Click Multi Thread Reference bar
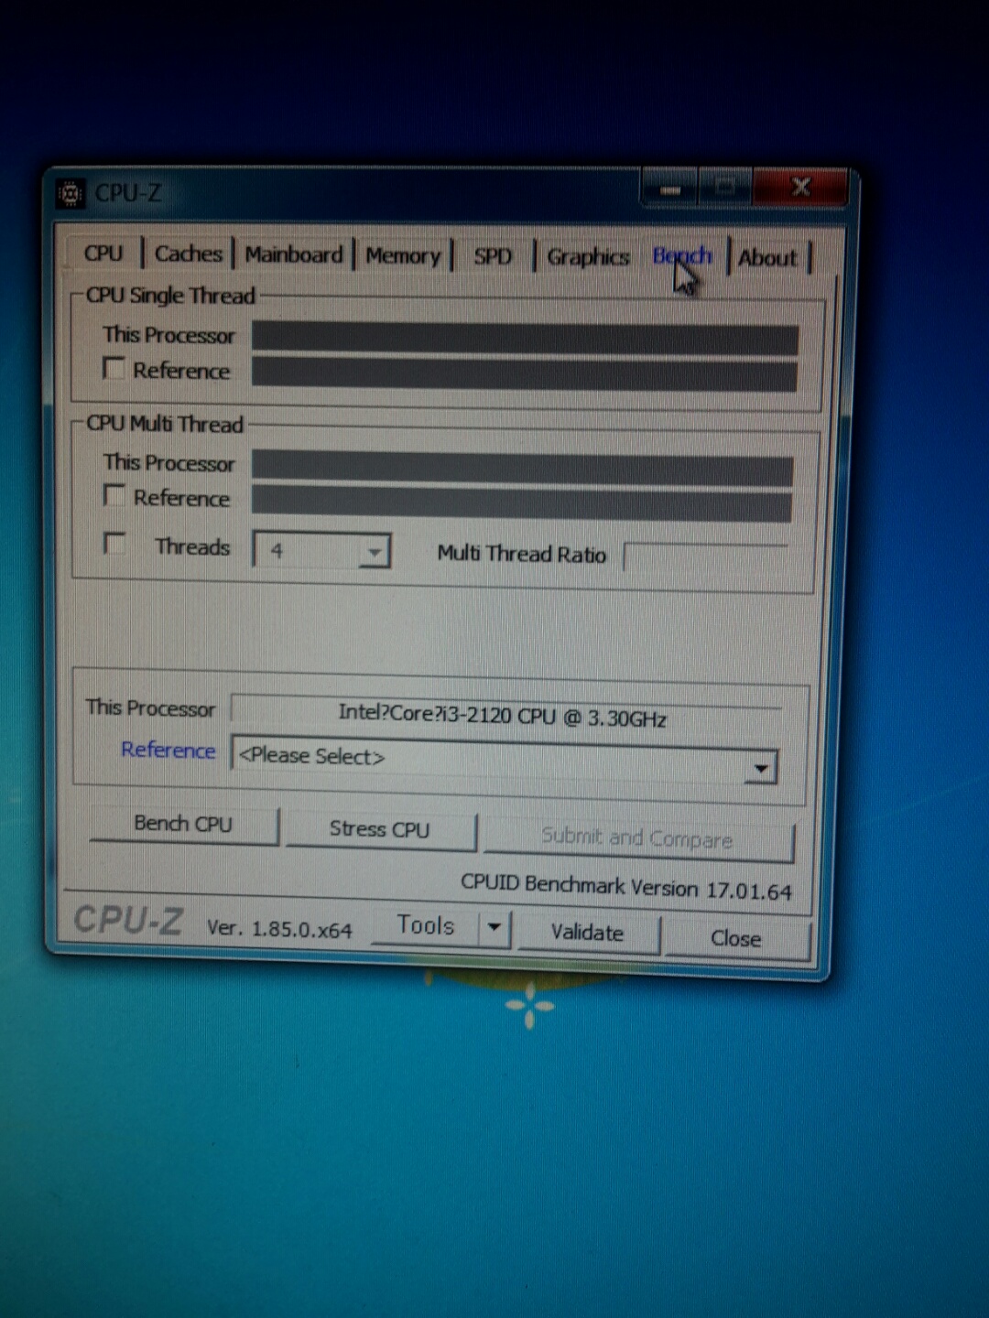989x1318 pixels. pyautogui.click(x=521, y=503)
